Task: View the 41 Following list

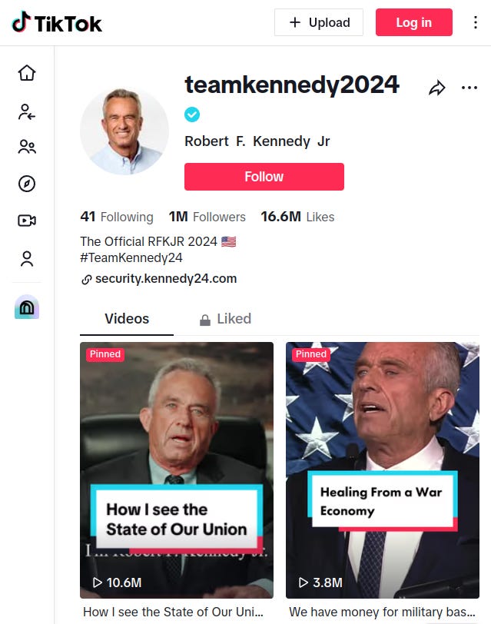Action: click(x=117, y=217)
